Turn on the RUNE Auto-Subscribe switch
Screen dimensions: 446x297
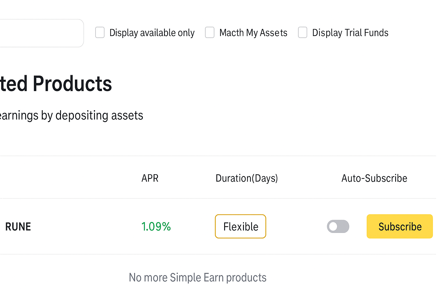[338, 227]
